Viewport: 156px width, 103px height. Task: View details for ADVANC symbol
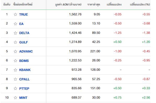tap(26, 51)
